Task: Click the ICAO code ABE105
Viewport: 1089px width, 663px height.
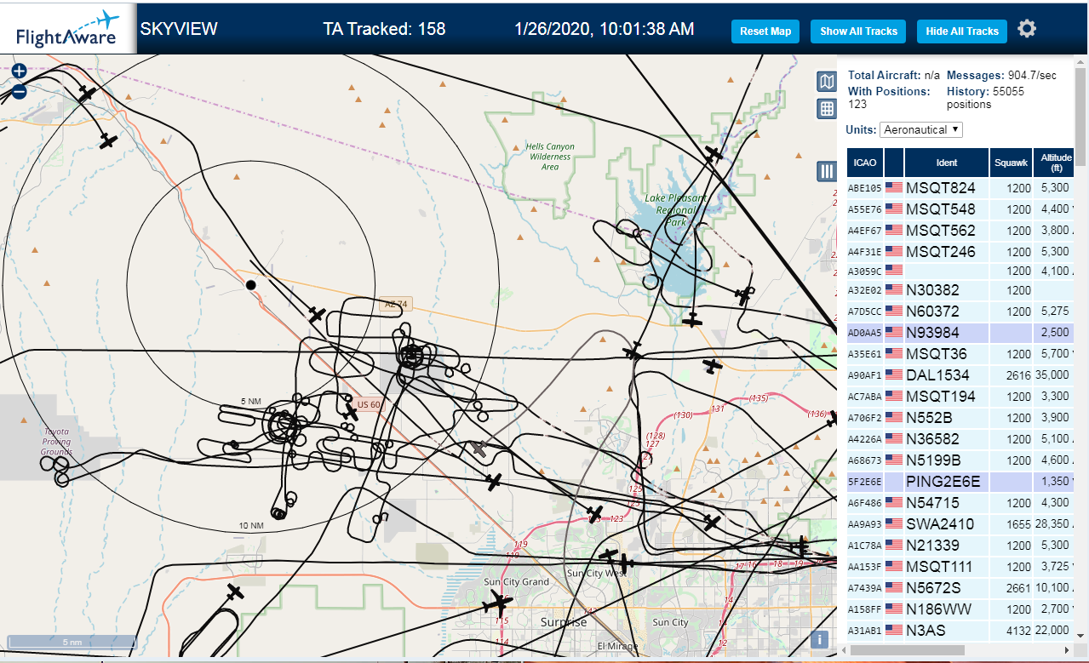Action: (865, 188)
